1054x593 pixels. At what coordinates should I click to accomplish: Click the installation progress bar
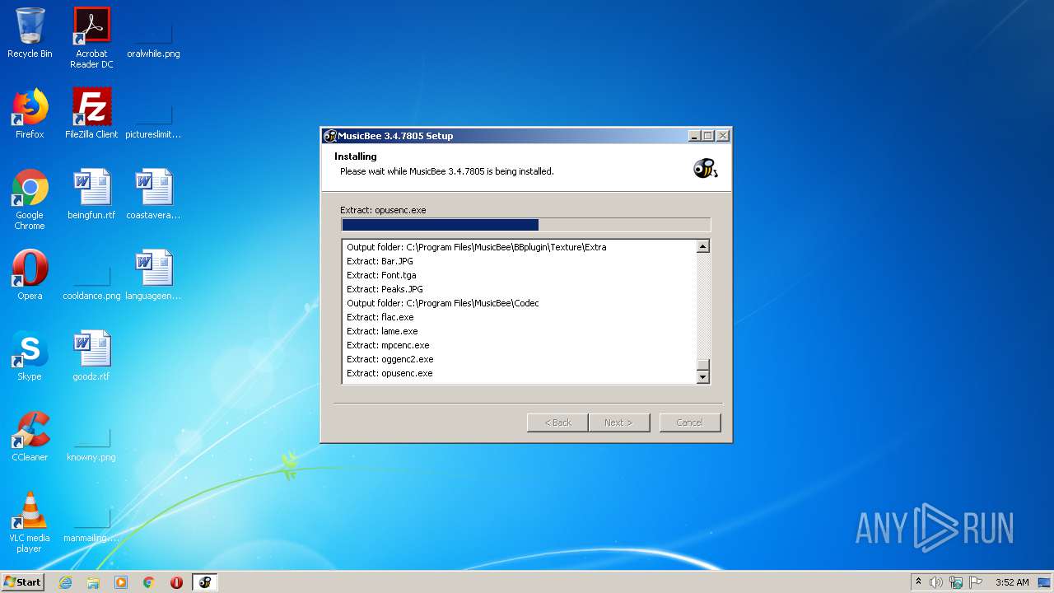click(525, 225)
